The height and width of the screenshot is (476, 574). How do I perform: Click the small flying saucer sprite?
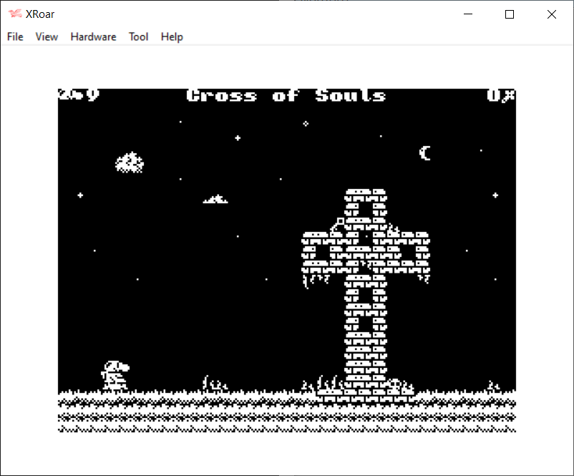(x=215, y=199)
